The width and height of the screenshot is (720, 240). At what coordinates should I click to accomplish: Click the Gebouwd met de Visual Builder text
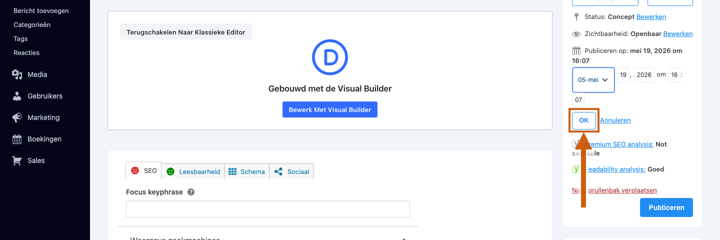(330, 88)
